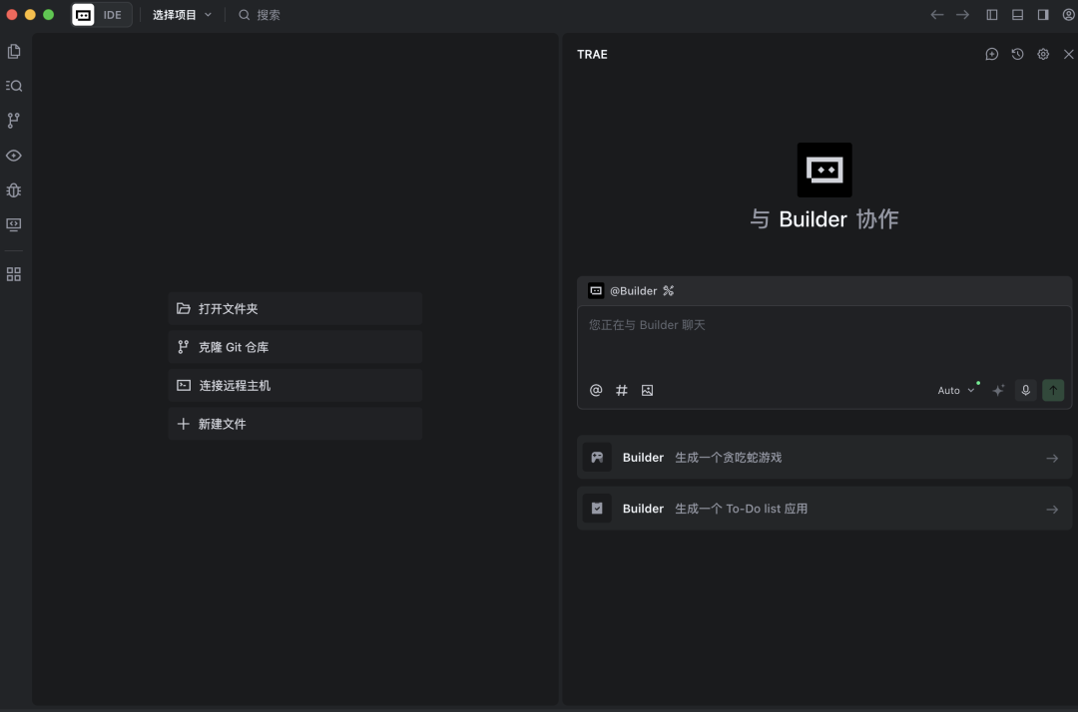The image size is (1078, 712).
Task: Open the Source Control branch icon
Action: click(14, 120)
